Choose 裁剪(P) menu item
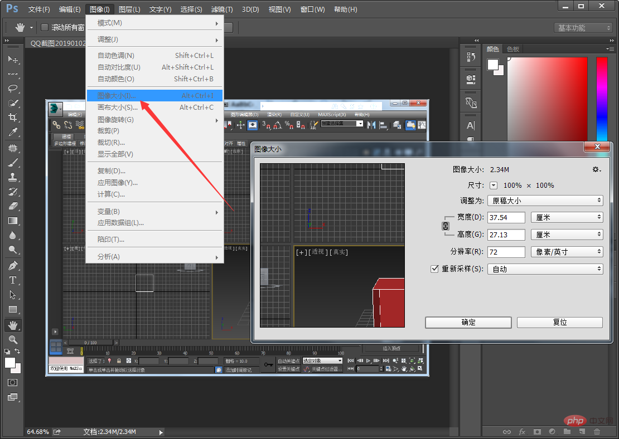The height and width of the screenshot is (439, 619). coord(155,130)
